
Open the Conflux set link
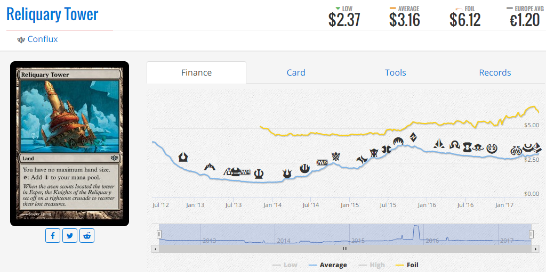point(43,39)
